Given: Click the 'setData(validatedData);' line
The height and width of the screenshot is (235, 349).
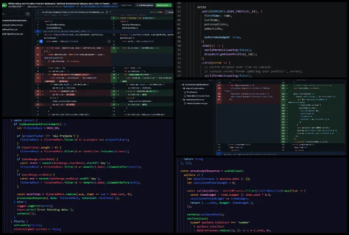Looking at the screenshot, I should click(x=205, y=215).
